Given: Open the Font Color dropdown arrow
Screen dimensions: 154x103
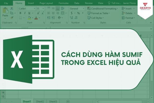Looking at the screenshot, I should coord(40,18).
